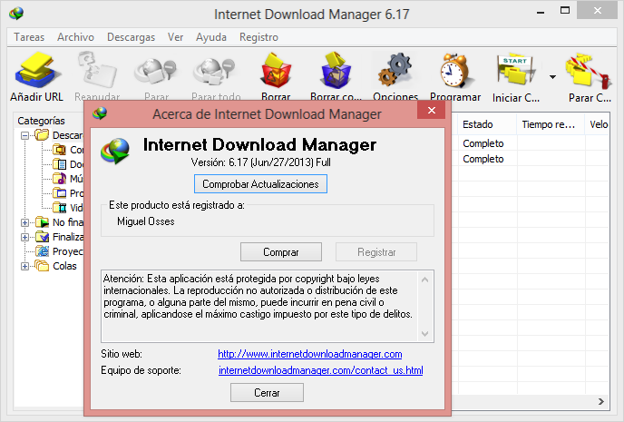Expand the Colas tree node
624x422 pixels.
pos(24,266)
